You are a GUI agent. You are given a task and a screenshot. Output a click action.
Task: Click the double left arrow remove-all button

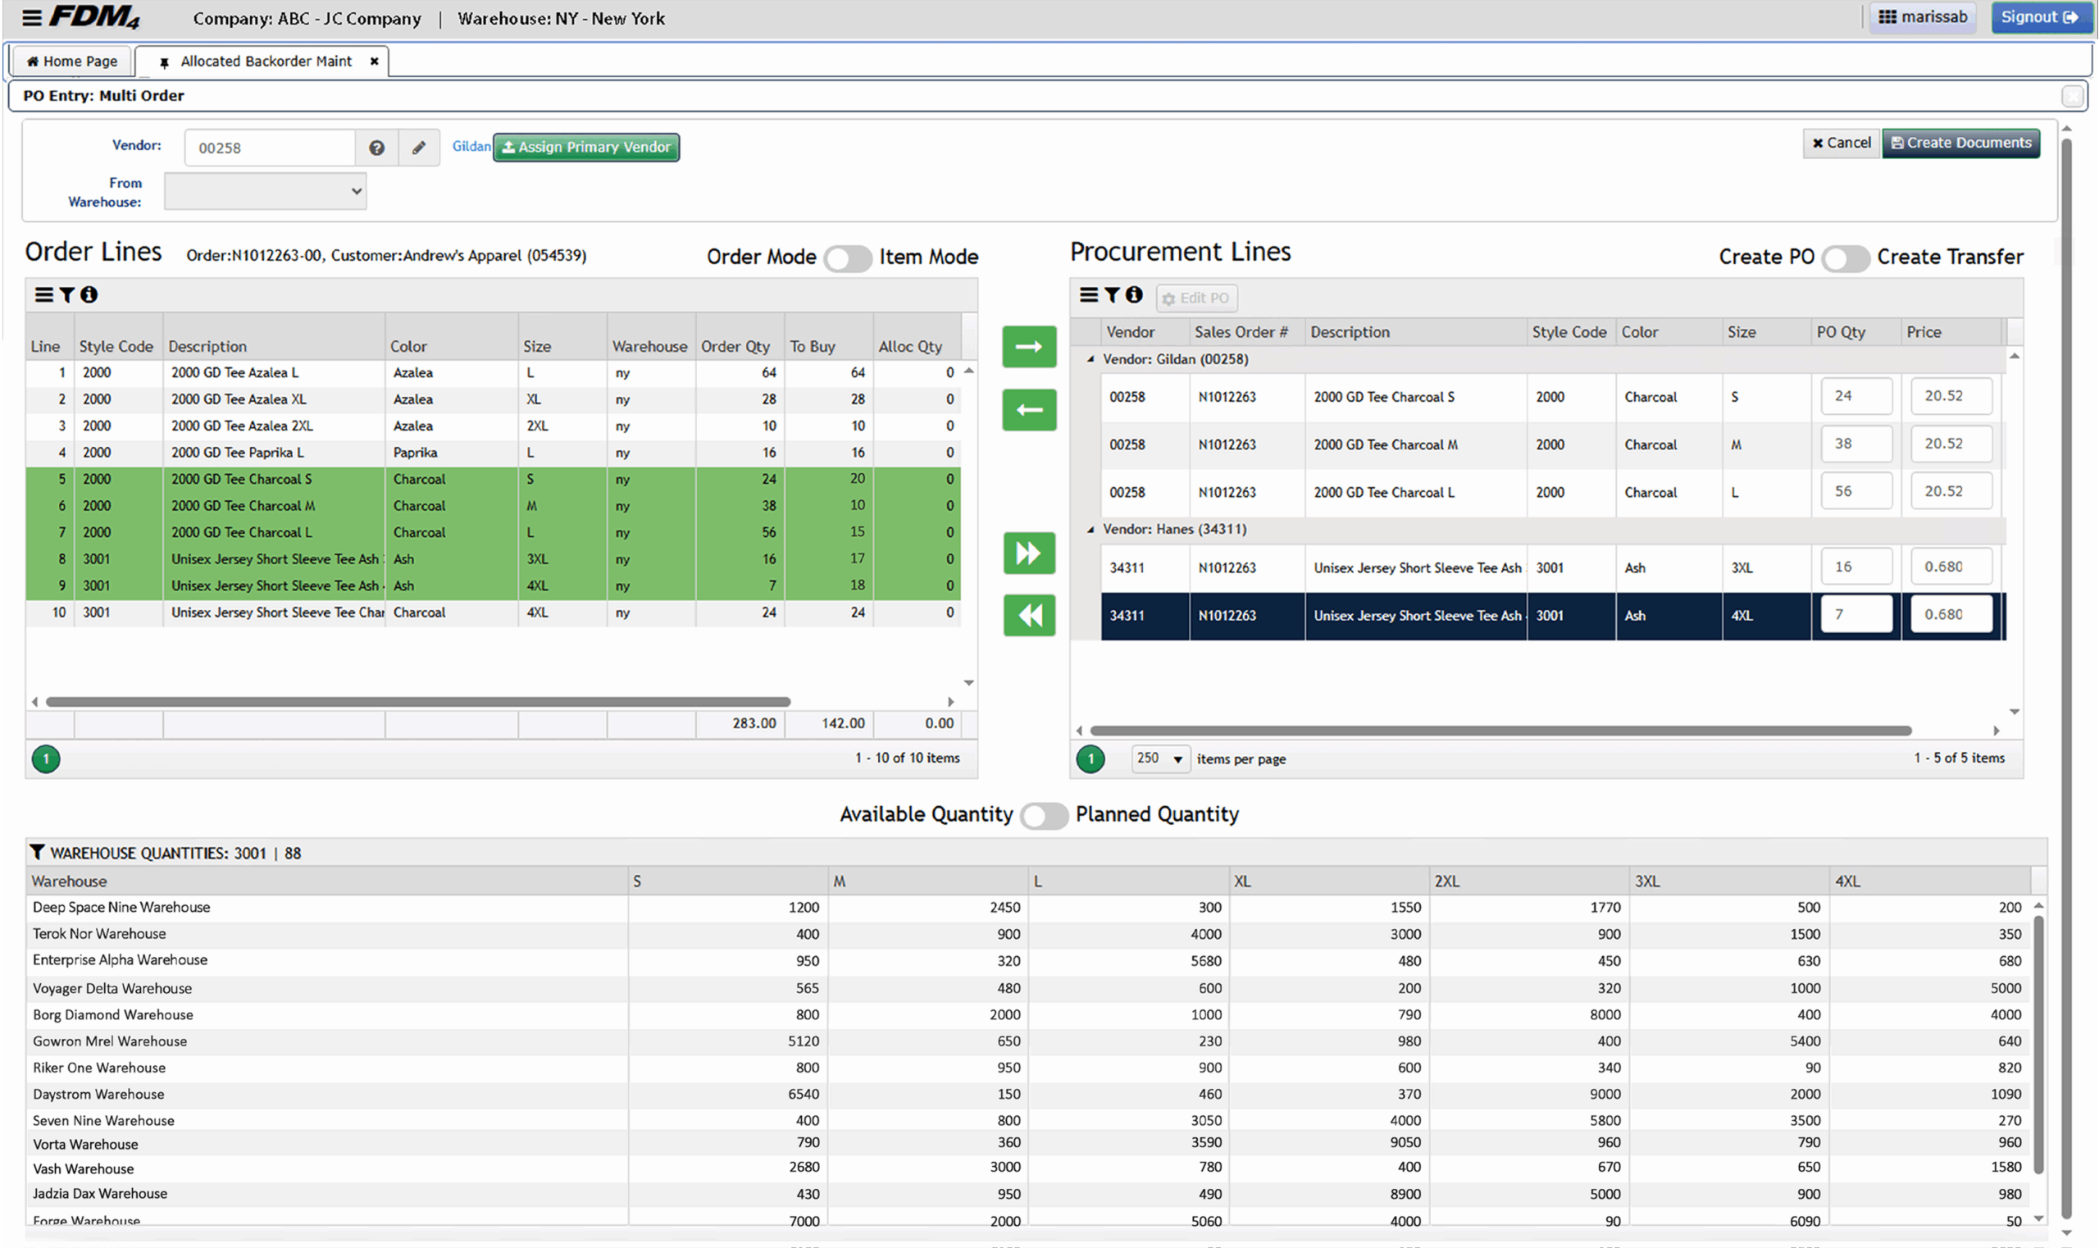pos(1028,615)
